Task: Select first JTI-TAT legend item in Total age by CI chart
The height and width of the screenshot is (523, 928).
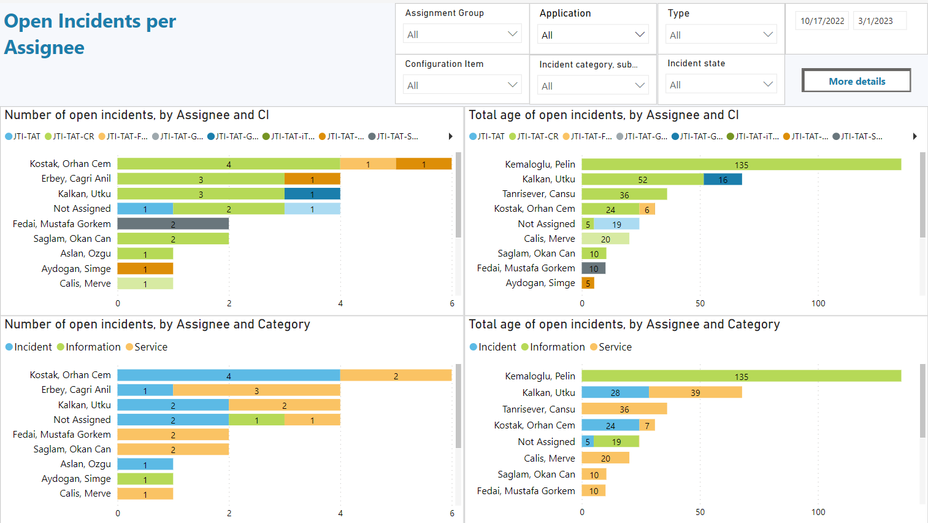Action: (x=487, y=136)
